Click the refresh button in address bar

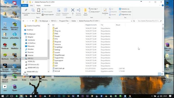click(134, 21)
